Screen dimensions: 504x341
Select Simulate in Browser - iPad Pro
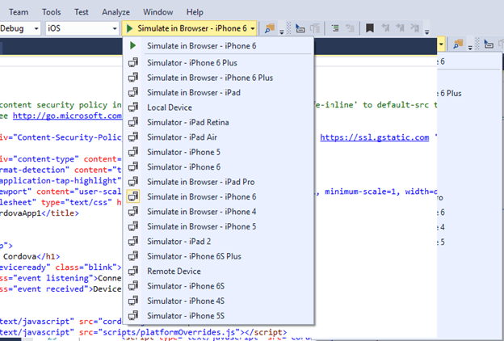point(218,182)
